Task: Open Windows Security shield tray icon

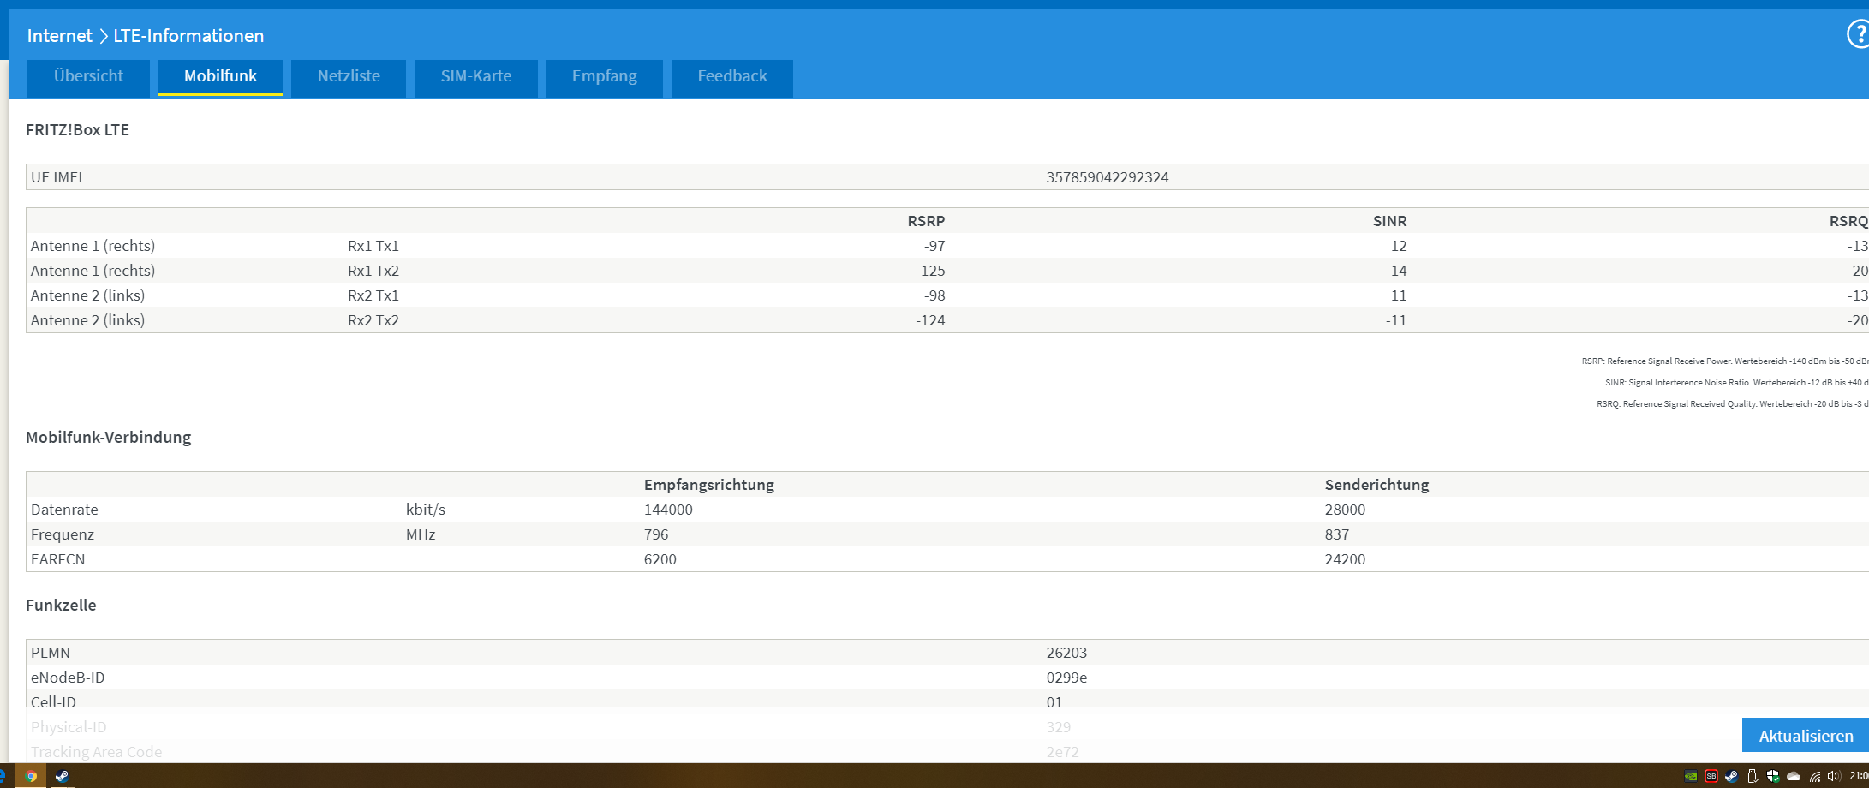Action: (x=1773, y=776)
